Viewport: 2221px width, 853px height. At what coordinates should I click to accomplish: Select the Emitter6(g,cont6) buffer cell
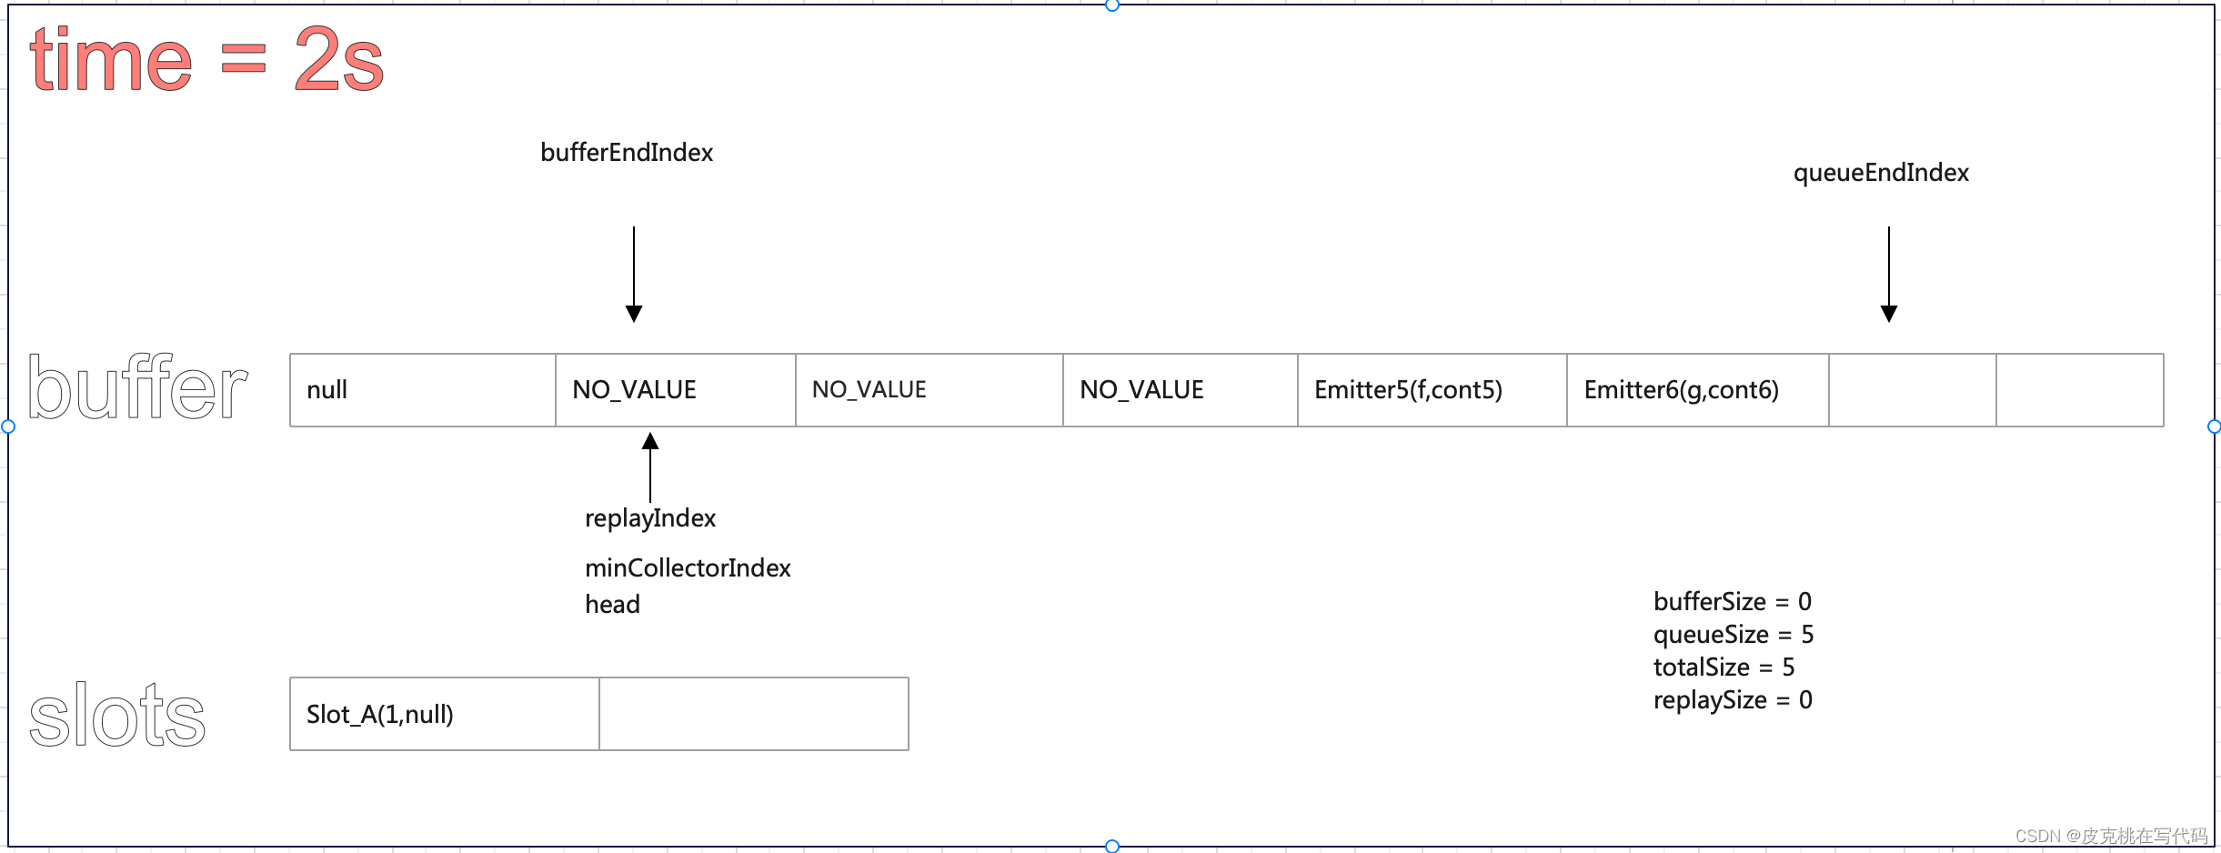click(1698, 390)
